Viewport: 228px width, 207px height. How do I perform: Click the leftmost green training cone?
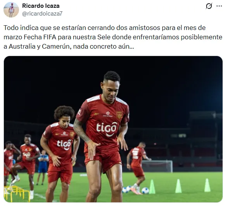(152, 187)
